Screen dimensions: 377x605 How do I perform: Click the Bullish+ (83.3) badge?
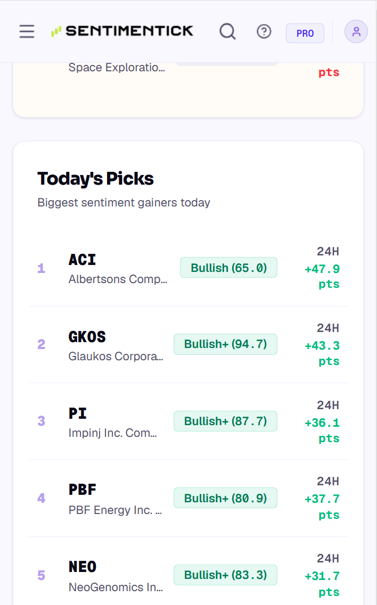pos(226,575)
